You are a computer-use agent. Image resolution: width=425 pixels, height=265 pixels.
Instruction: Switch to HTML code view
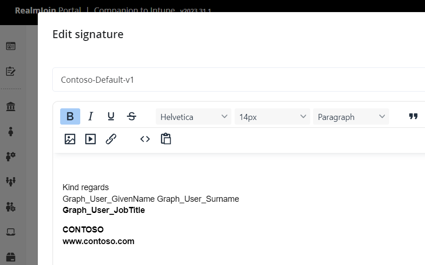[x=145, y=139]
